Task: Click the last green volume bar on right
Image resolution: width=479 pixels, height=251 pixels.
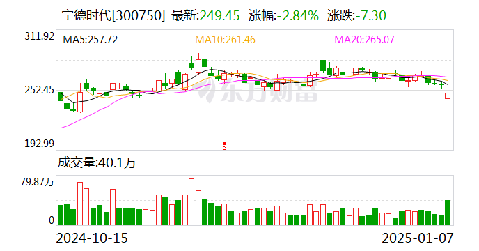Action: pyautogui.click(x=448, y=213)
